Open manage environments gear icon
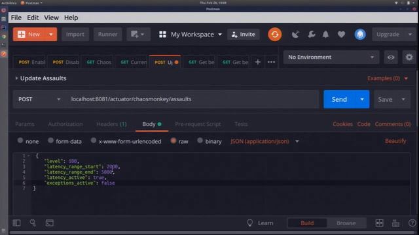The height and width of the screenshot is (235, 419). pos(409,57)
